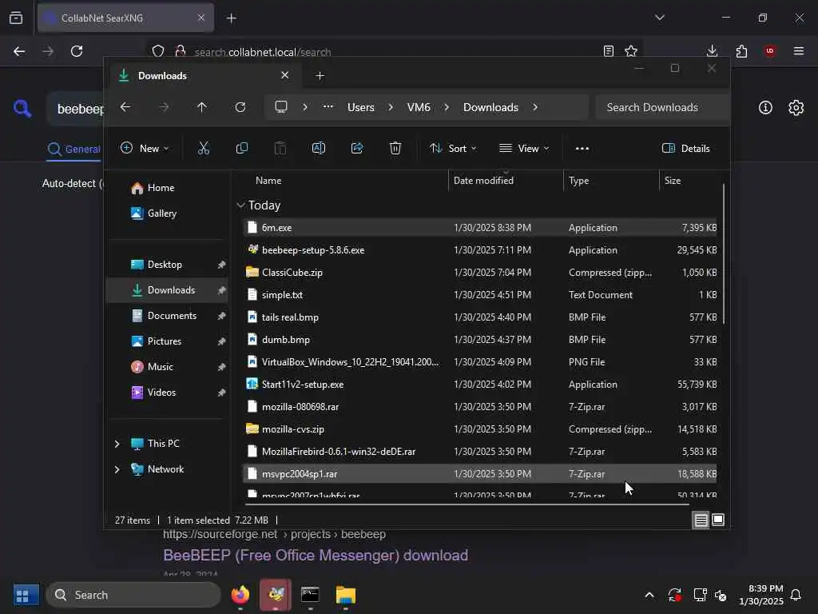Open Documents in the navigation pane
The image size is (818, 614).
pyautogui.click(x=172, y=315)
